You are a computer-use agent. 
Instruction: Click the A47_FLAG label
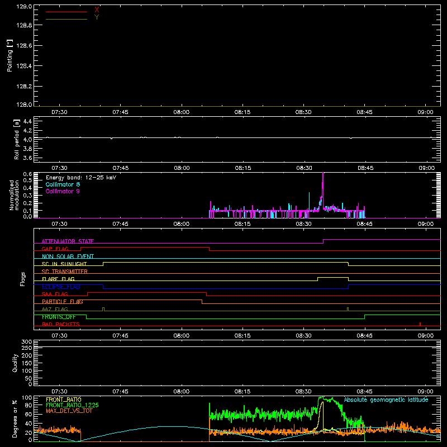pyautogui.click(x=55, y=309)
